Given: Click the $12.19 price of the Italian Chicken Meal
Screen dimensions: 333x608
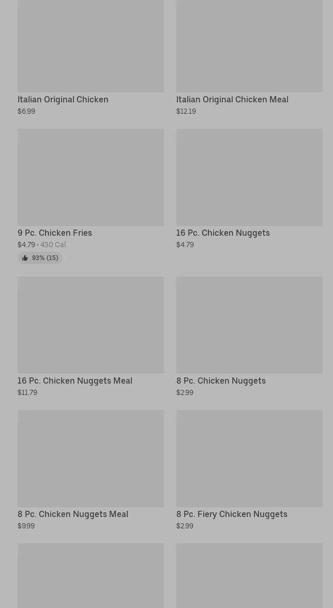Looking at the screenshot, I should click(186, 111).
